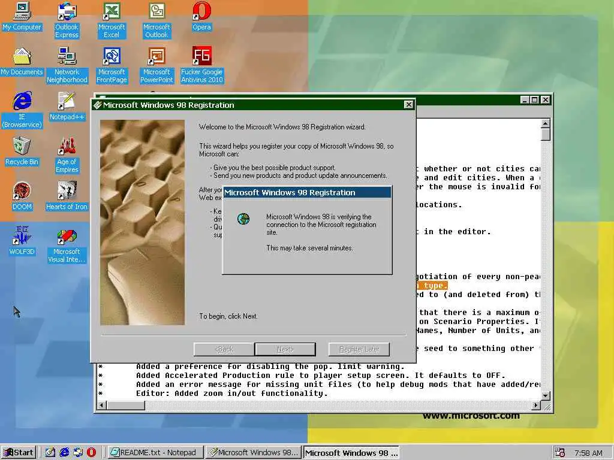Click the first Quick Launch icon next to Start
Viewport: 614px width, 460px height.
point(50,453)
